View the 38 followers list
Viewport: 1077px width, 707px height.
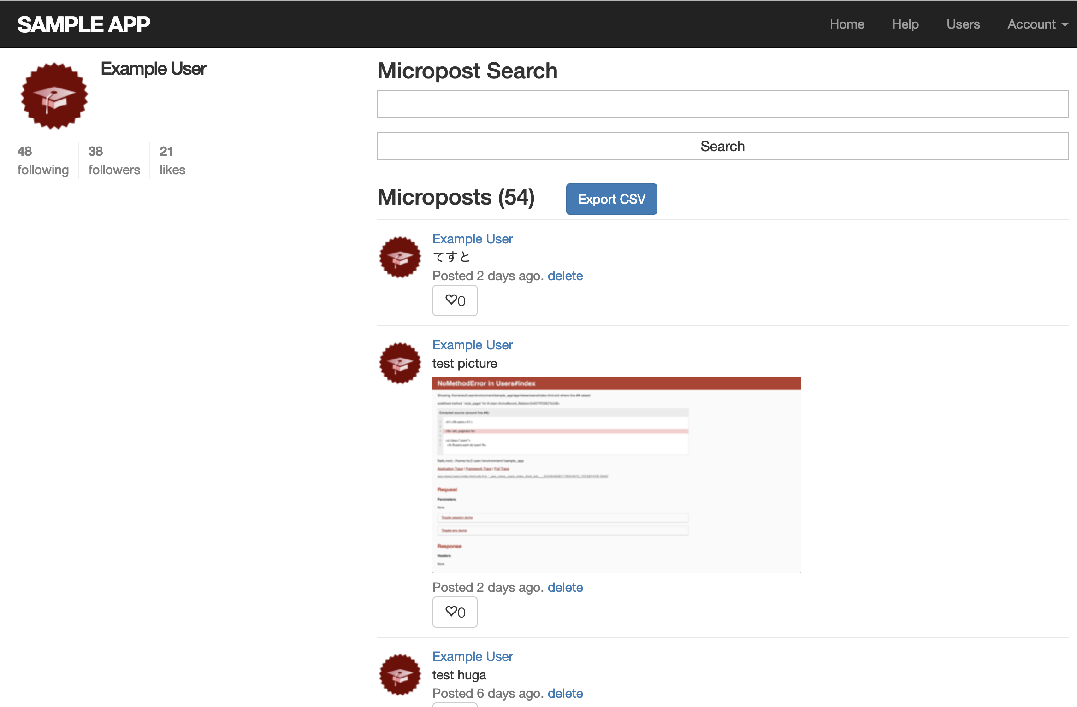114,160
